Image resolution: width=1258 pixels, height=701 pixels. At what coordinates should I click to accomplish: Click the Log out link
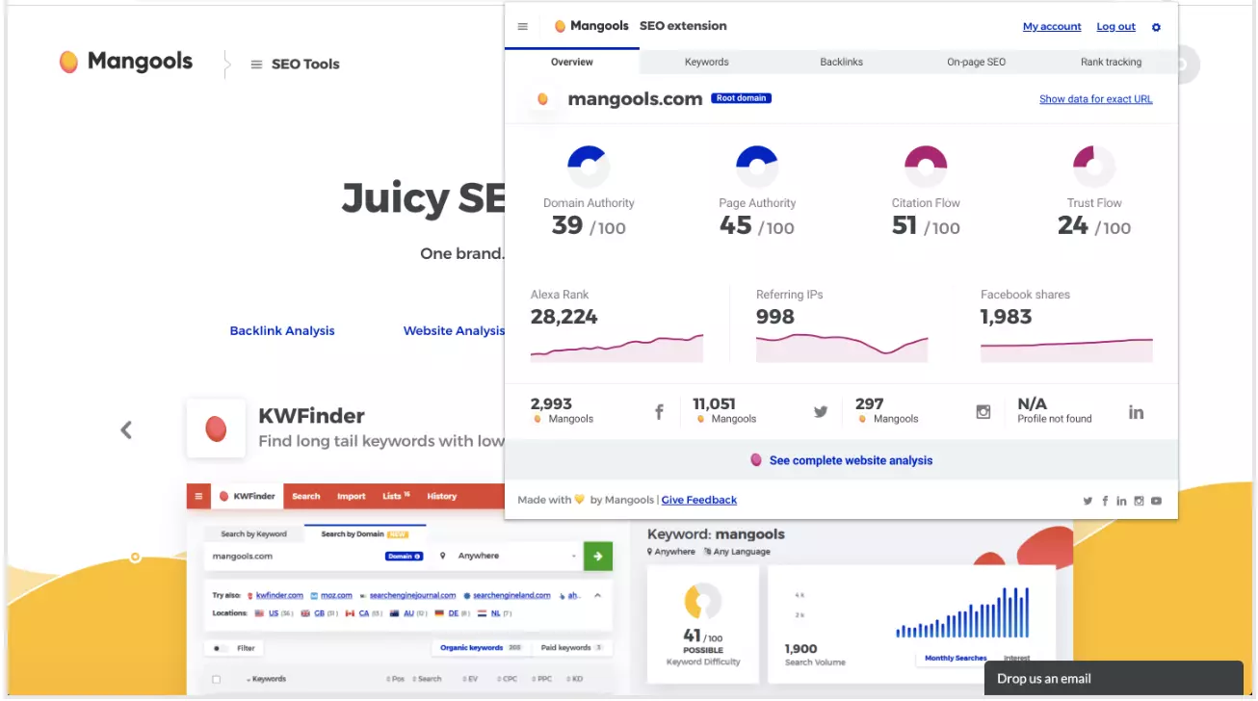coord(1116,27)
